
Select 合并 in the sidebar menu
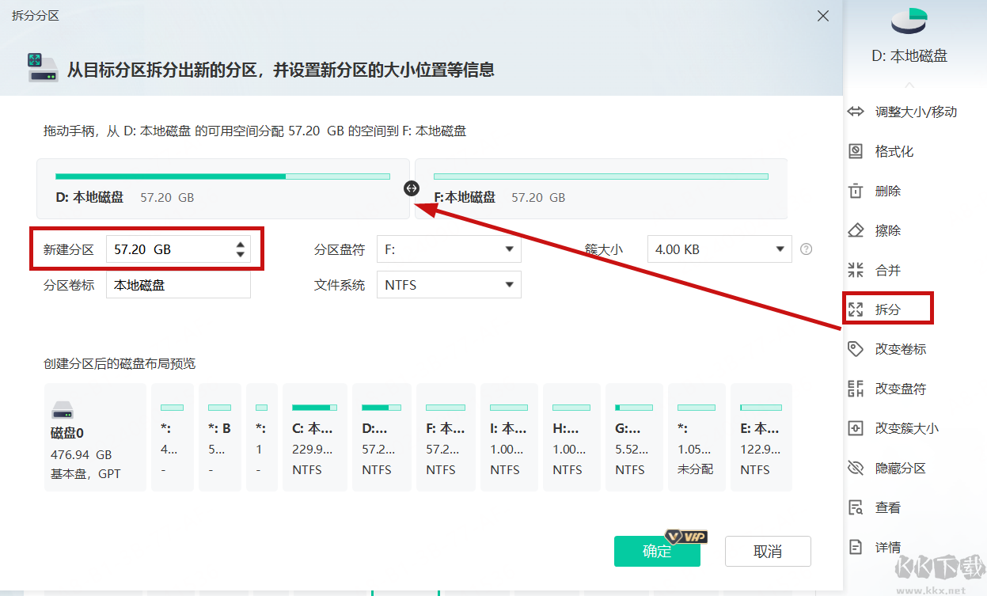click(x=888, y=270)
